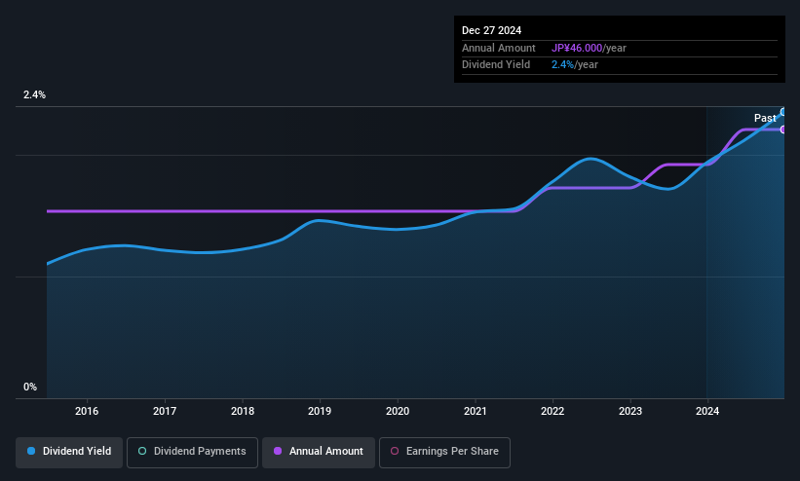This screenshot has width=800, height=481.
Task: Click the 2021 x-axis label
Action: (x=475, y=411)
